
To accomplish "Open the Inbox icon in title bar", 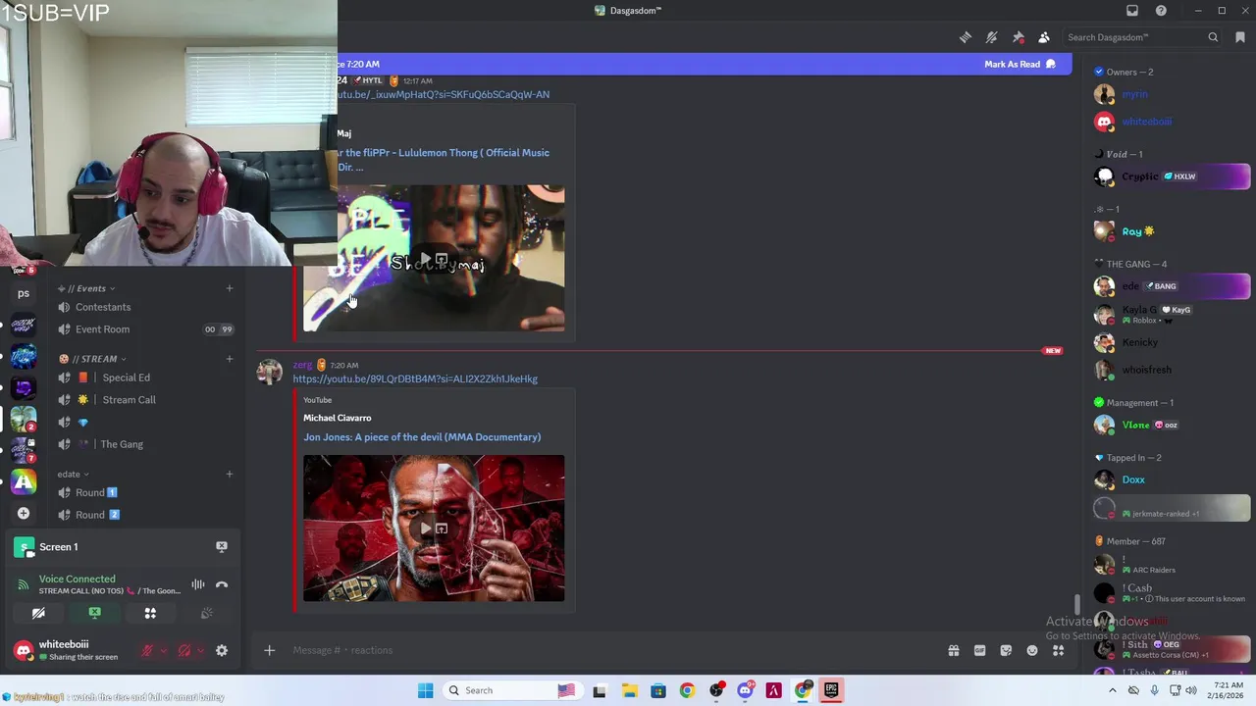I will coord(1132,11).
